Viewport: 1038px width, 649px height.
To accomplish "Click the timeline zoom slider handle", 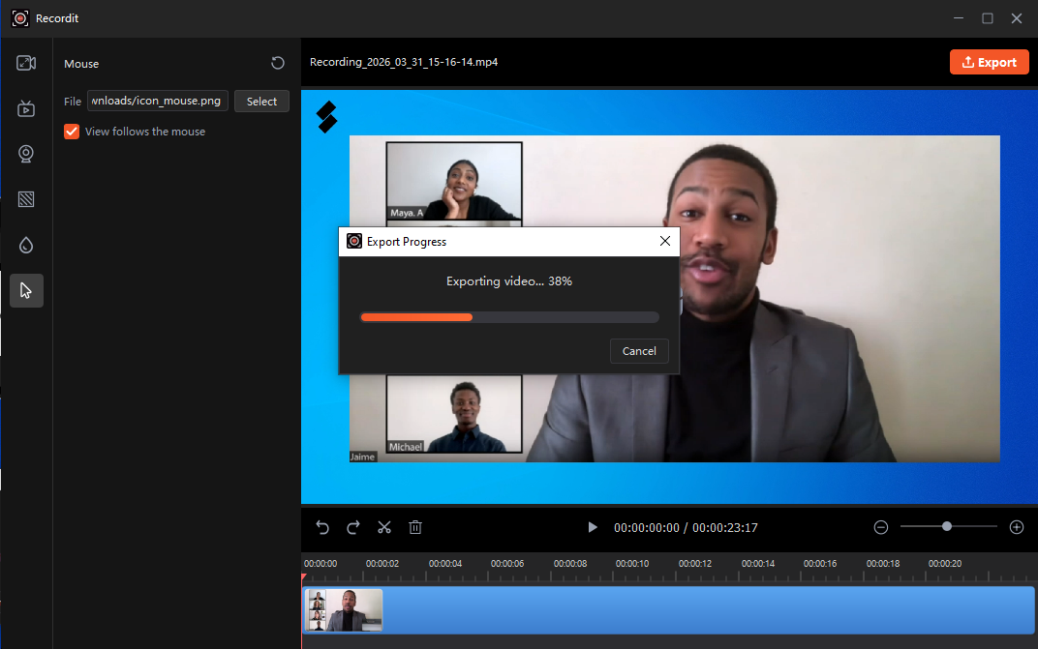I will pos(947,526).
